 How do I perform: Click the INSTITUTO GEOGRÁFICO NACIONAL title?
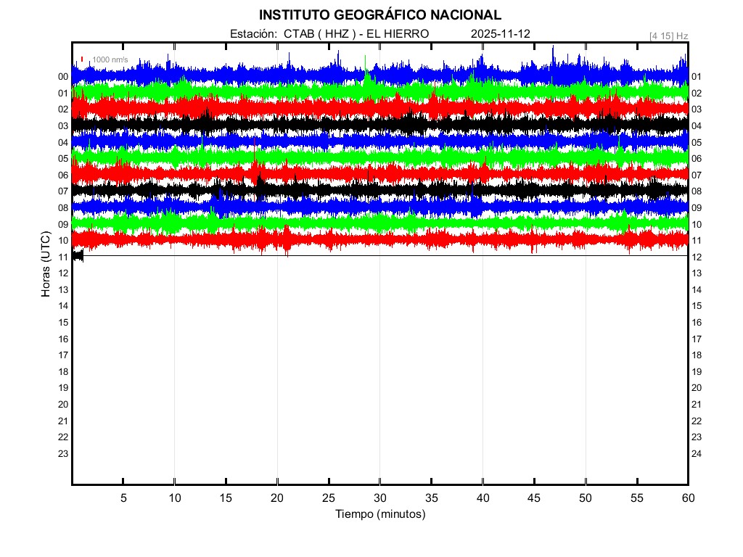coord(379,15)
